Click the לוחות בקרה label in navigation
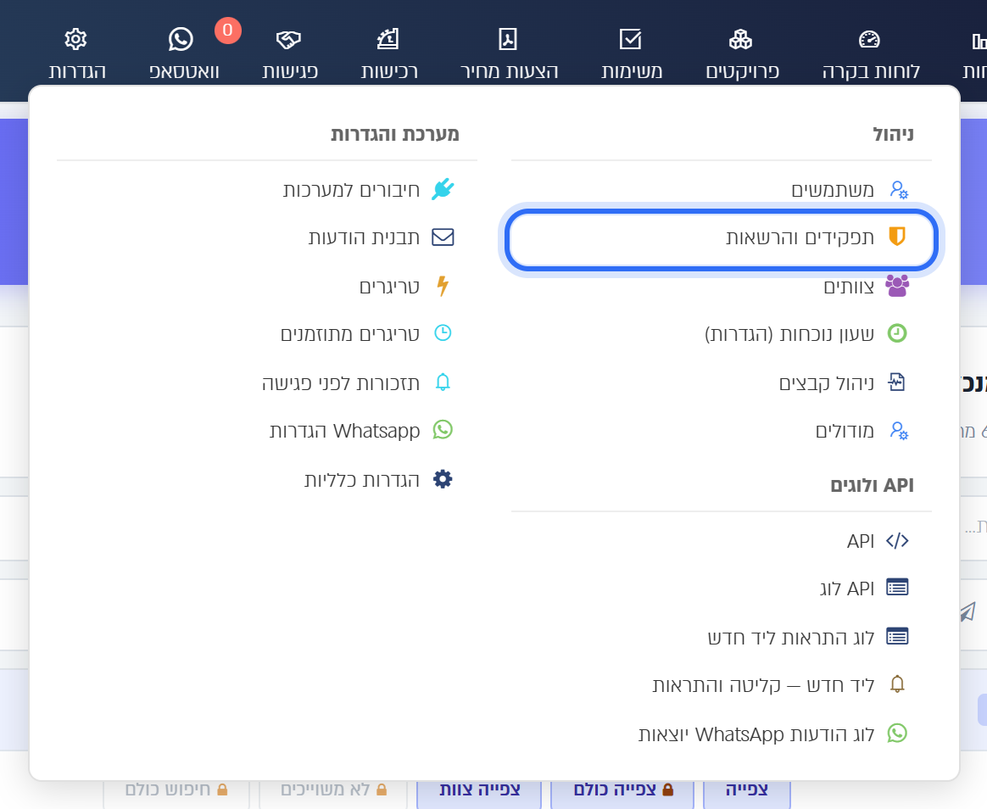 (871, 71)
